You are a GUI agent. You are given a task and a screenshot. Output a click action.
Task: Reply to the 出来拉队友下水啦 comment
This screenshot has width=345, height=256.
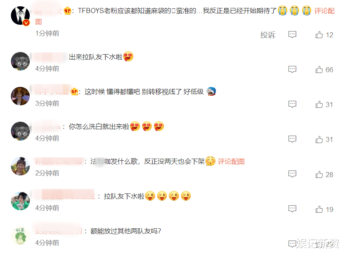coord(292,70)
